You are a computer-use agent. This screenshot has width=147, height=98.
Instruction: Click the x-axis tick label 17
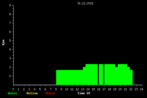[104, 89]
